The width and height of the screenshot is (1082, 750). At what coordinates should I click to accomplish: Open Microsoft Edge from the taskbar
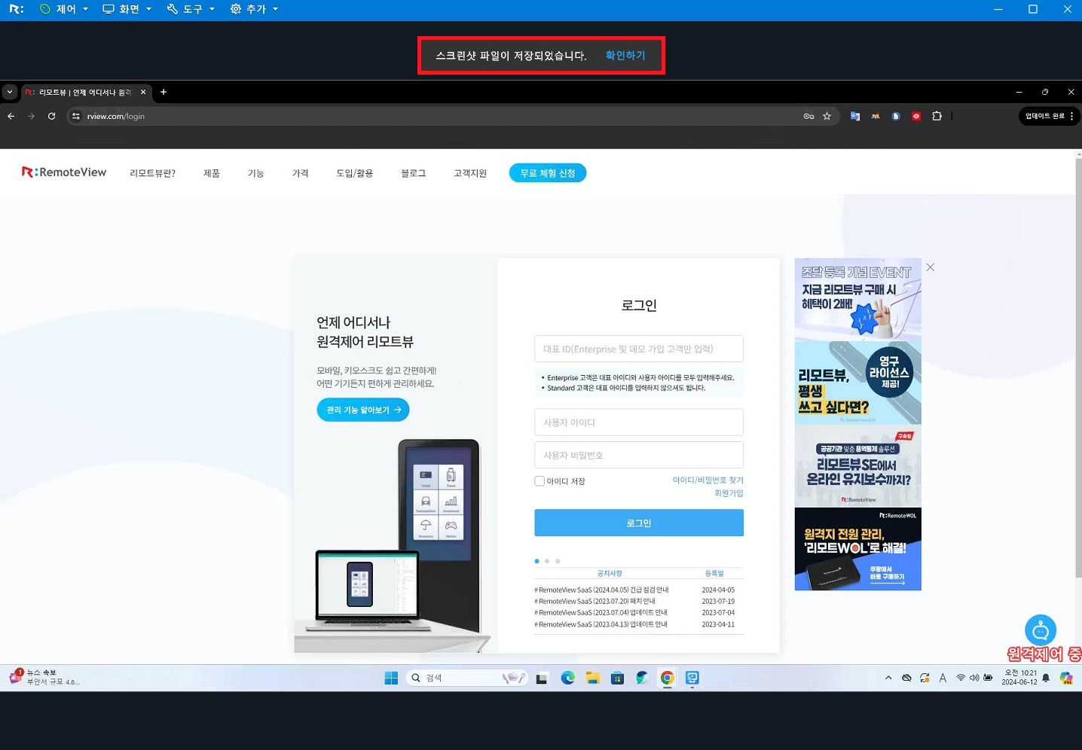[x=567, y=678]
